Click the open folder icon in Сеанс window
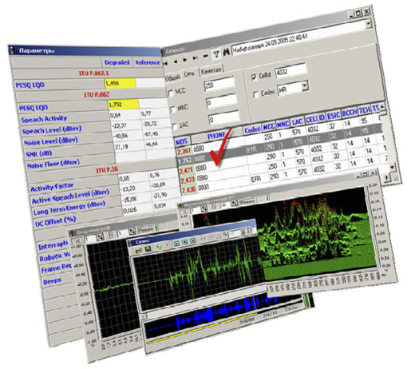 point(139,251)
